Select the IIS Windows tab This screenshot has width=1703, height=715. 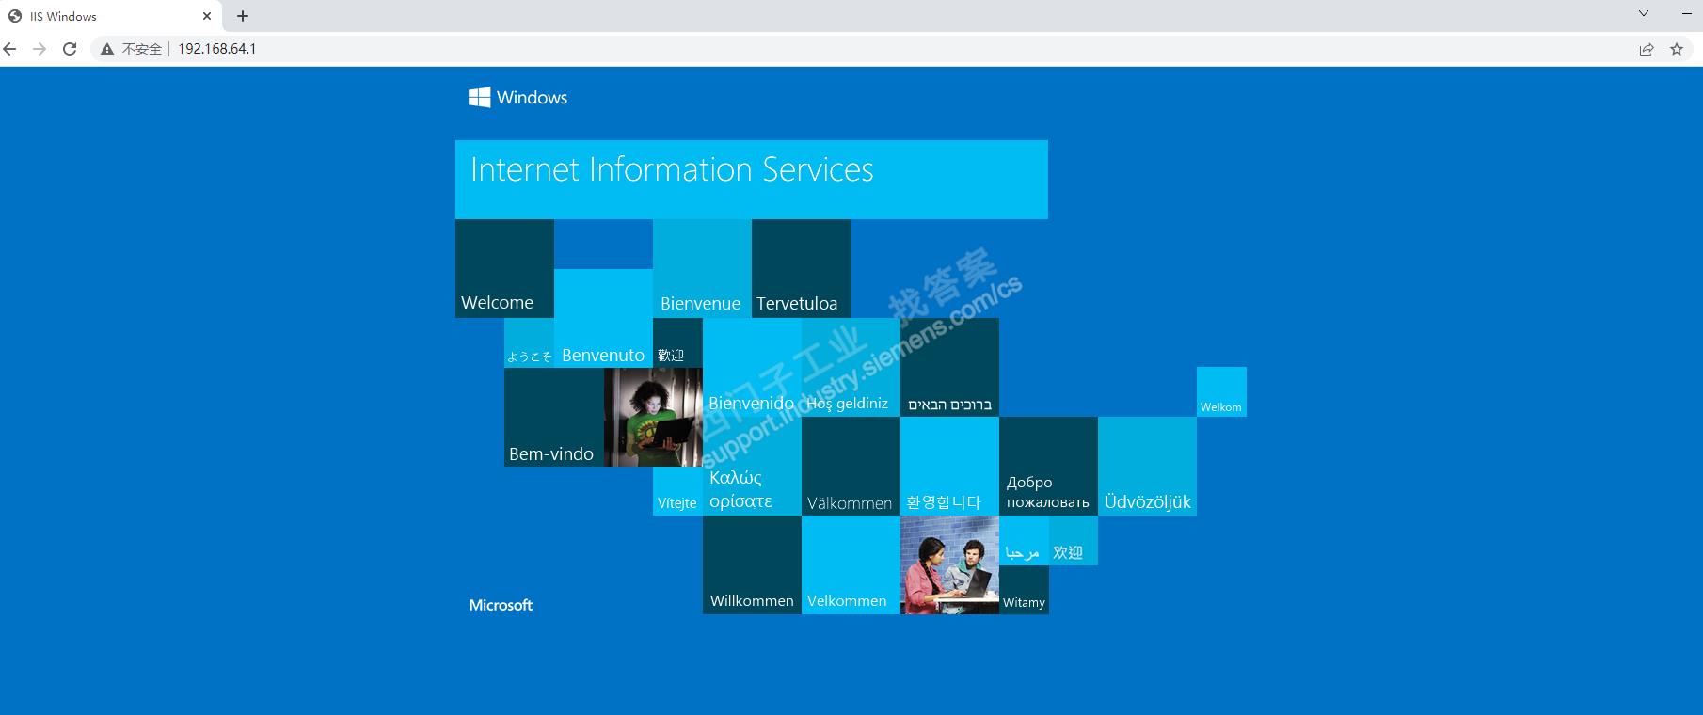111,16
